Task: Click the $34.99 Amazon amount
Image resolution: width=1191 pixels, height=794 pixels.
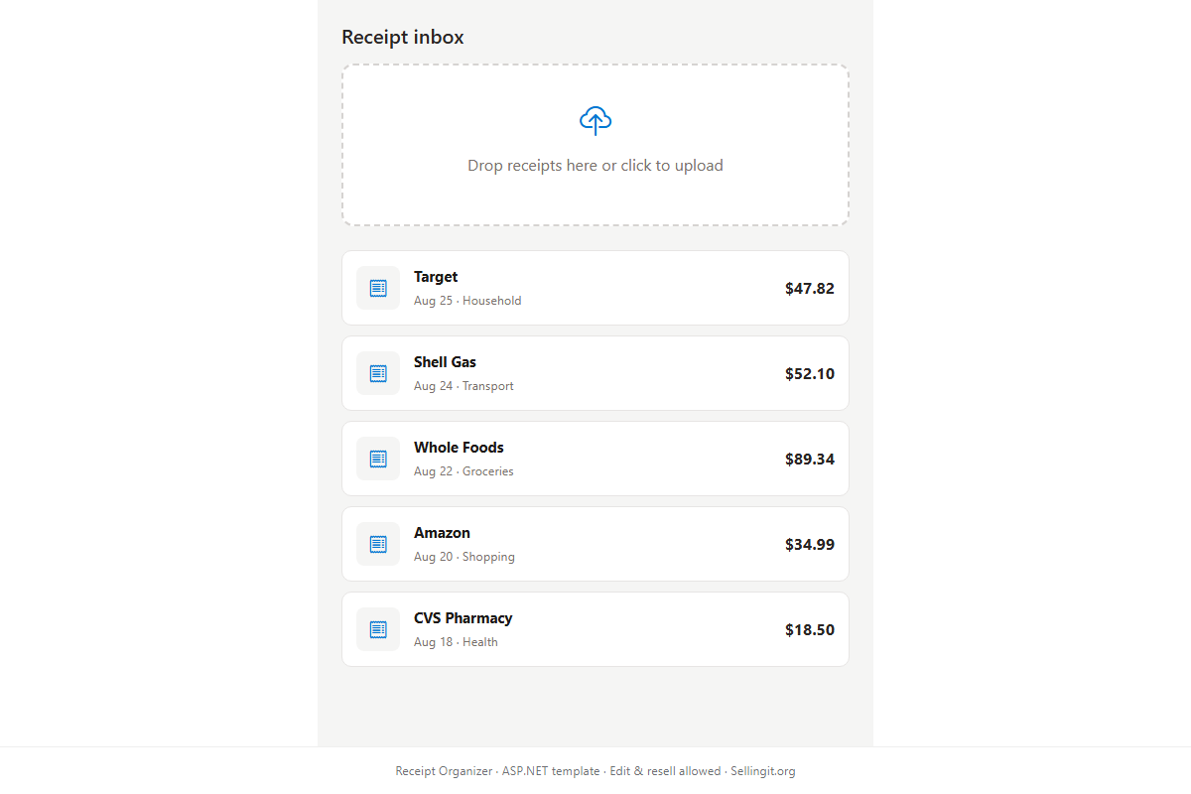Action: pos(810,545)
